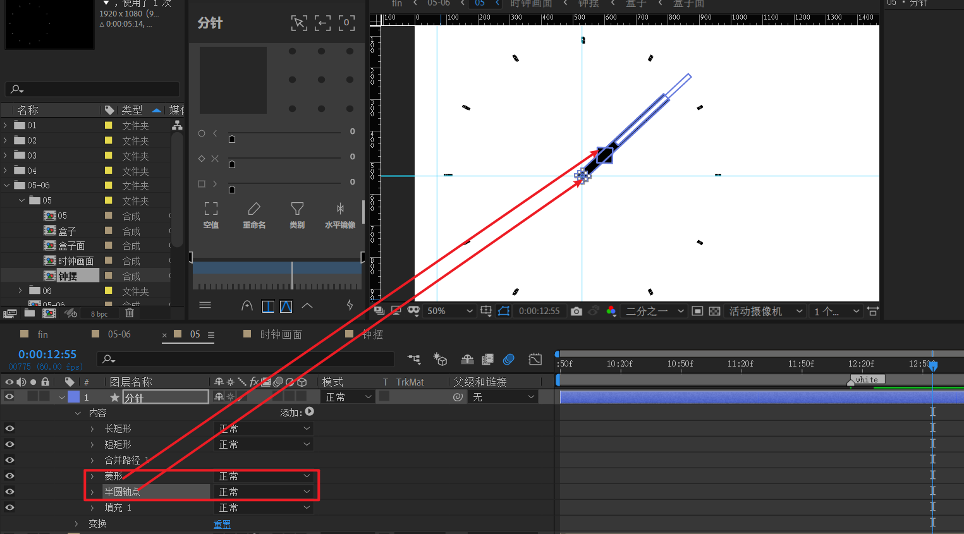This screenshot has height=534, width=964.
Task: Open blend mode dropdown for 短矩形
Action: [x=264, y=444]
